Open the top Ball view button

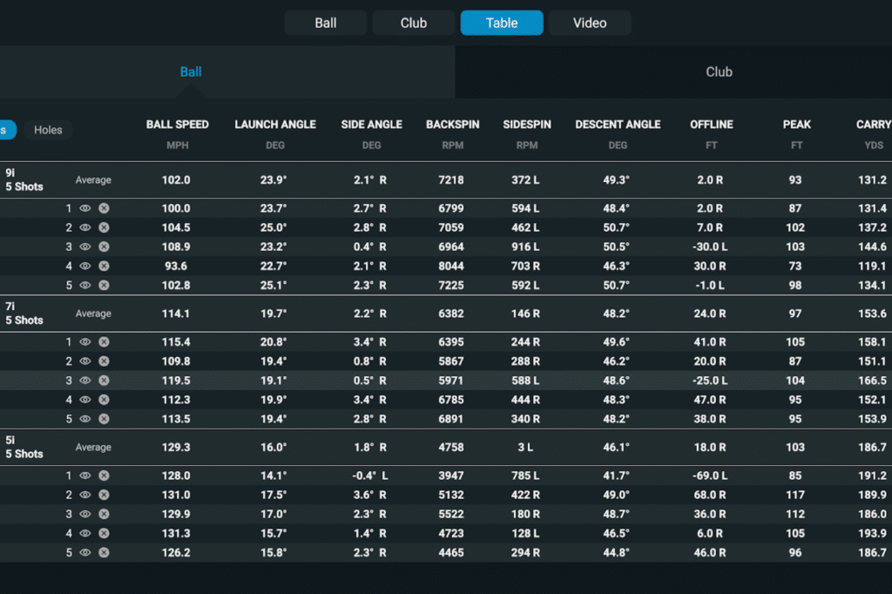(326, 23)
